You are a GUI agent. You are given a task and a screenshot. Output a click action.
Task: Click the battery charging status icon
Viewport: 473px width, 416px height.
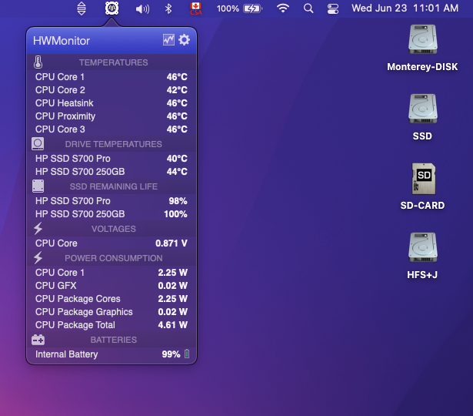click(253, 8)
